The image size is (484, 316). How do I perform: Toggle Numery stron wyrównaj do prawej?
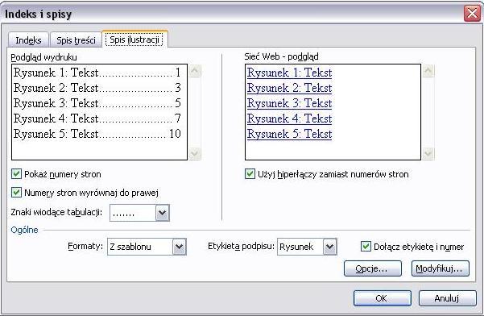(16, 193)
